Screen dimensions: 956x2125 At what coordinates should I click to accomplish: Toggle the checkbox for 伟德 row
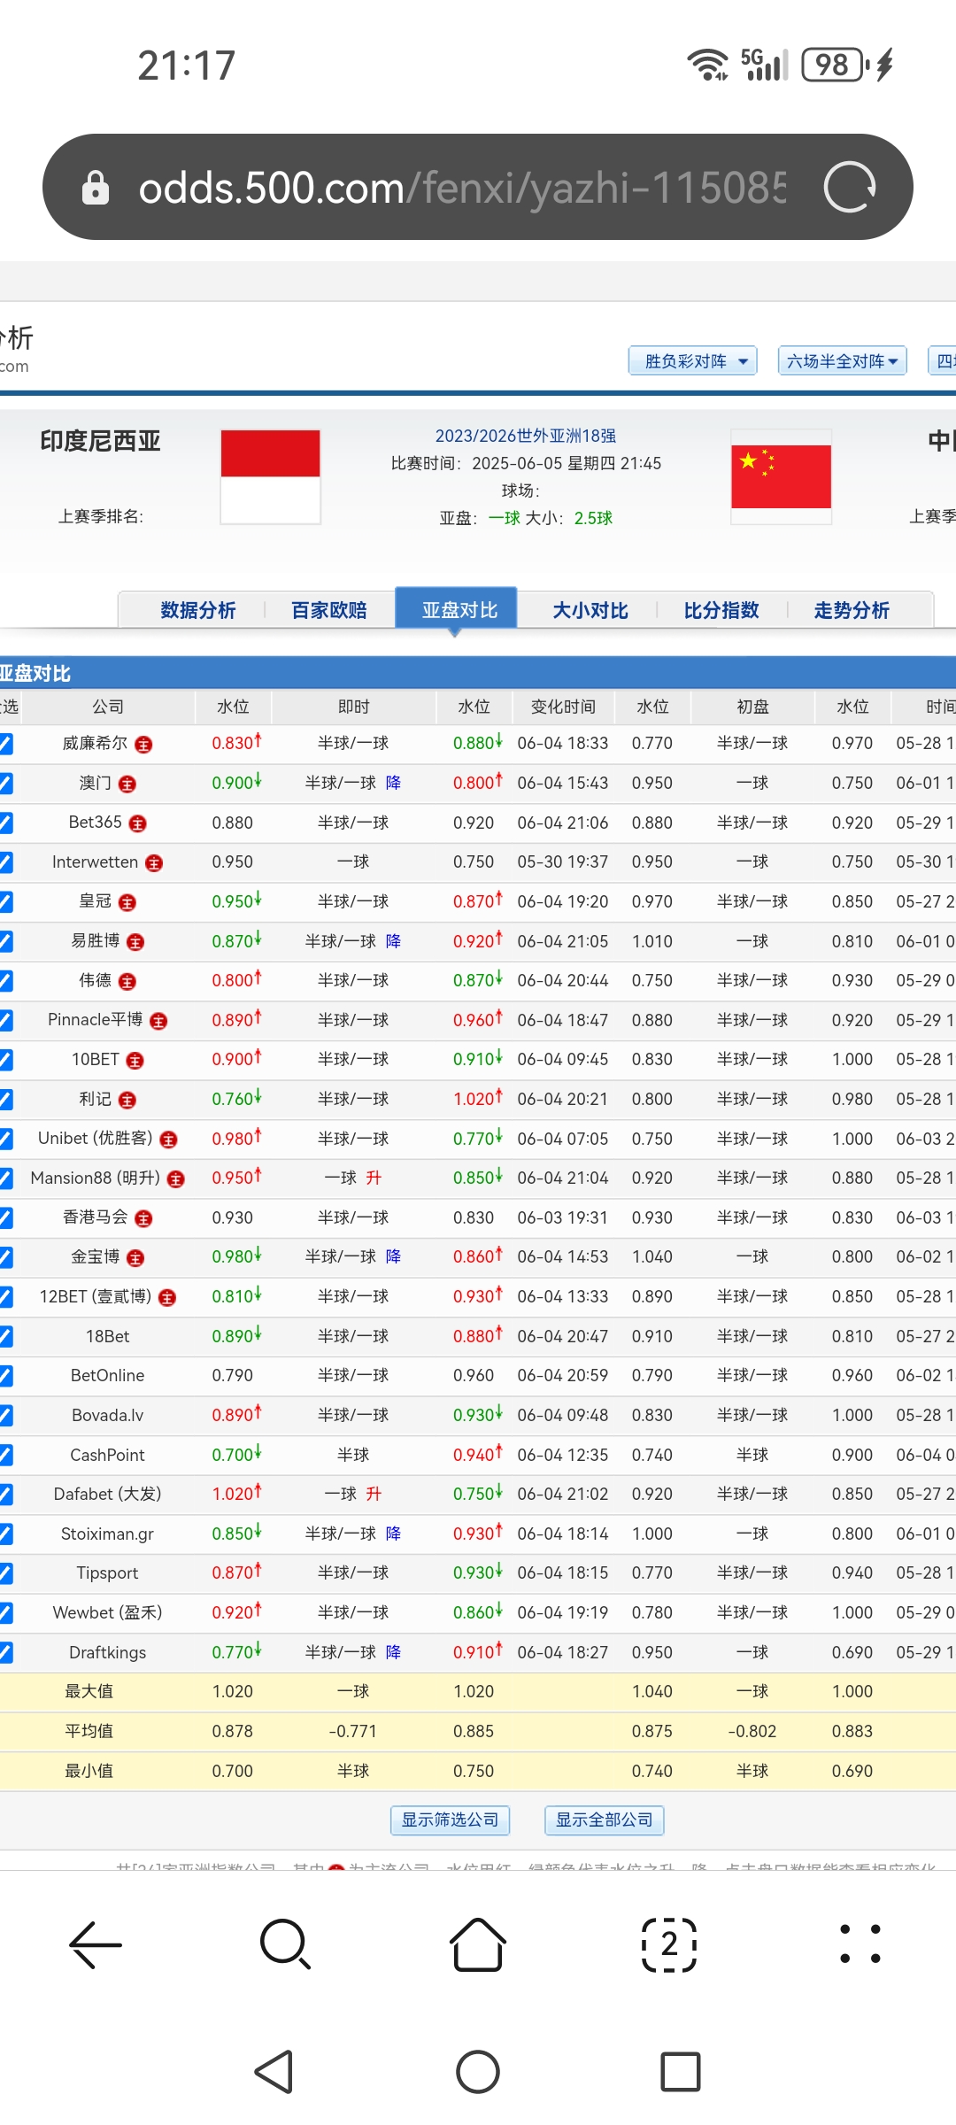5,981
